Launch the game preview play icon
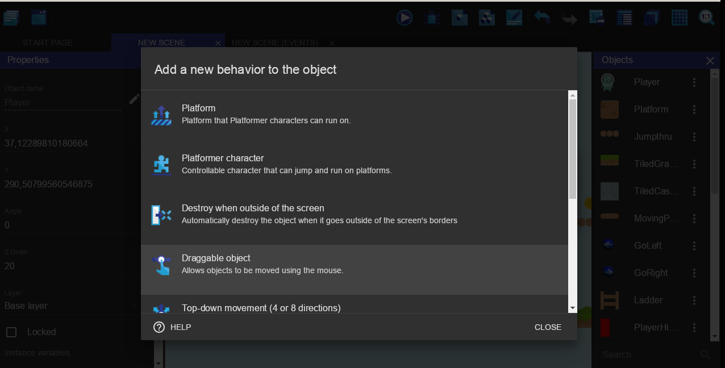Image resolution: width=725 pixels, height=368 pixels. click(405, 18)
